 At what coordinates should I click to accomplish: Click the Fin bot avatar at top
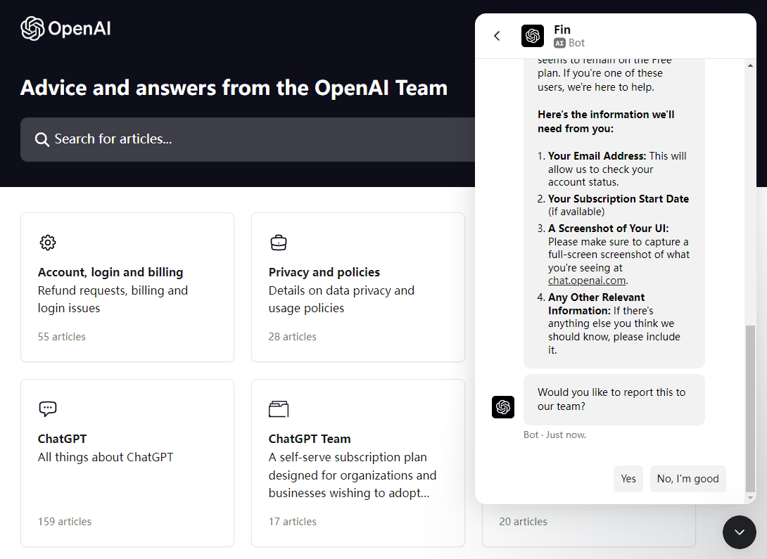click(x=533, y=36)
